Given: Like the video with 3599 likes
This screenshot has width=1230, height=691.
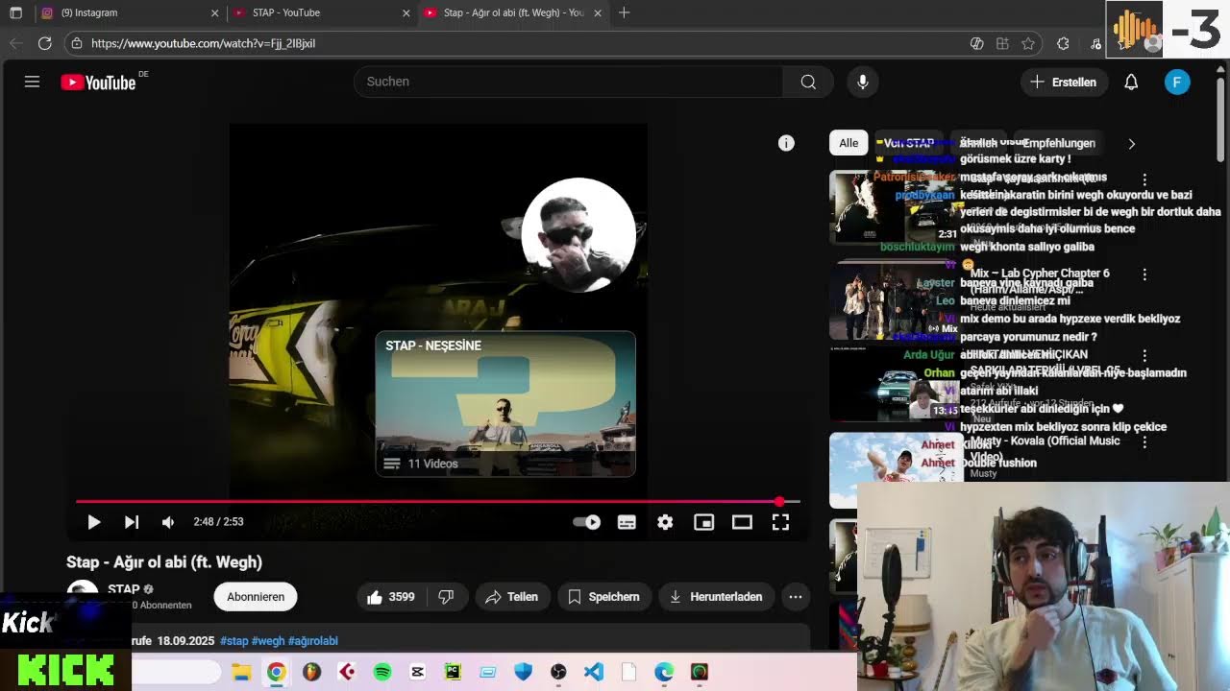Looking at the screenshot, I should point(390,597).
